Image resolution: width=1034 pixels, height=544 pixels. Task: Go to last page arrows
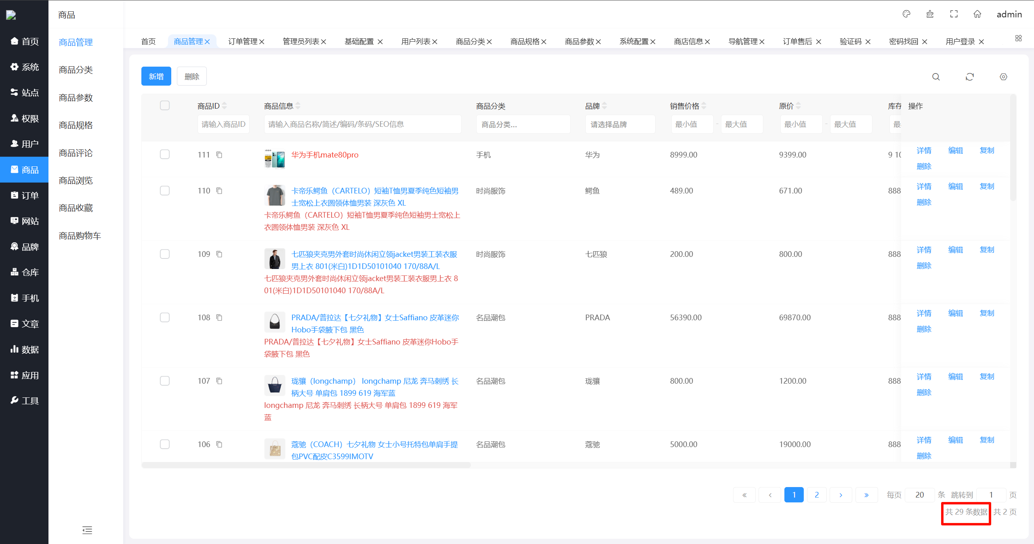coord(866,495)
